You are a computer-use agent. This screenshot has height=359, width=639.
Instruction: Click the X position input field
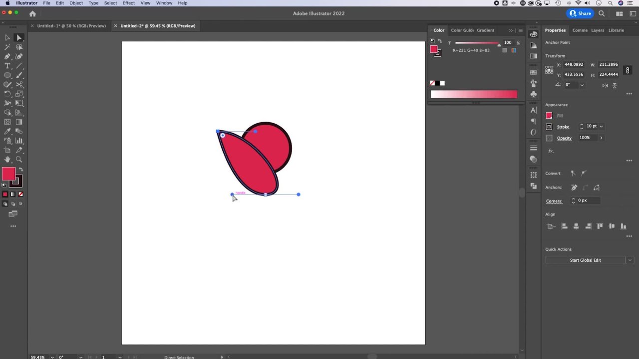pyautogui.click(x=574, y=64)
